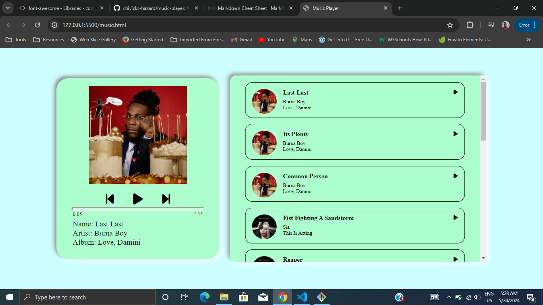Show hidden system tray icons
The width and height of the screenshot is (543, 305).
(449, 297)
